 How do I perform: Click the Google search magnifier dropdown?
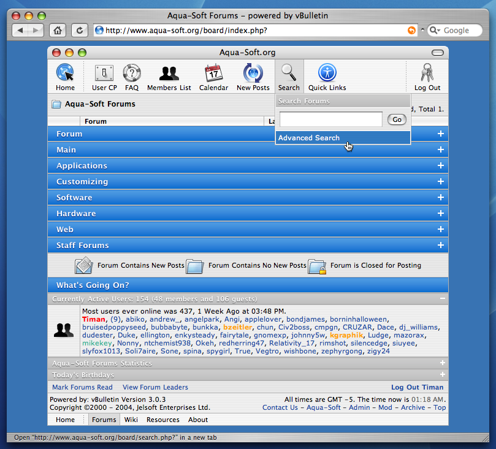(435, 31)
